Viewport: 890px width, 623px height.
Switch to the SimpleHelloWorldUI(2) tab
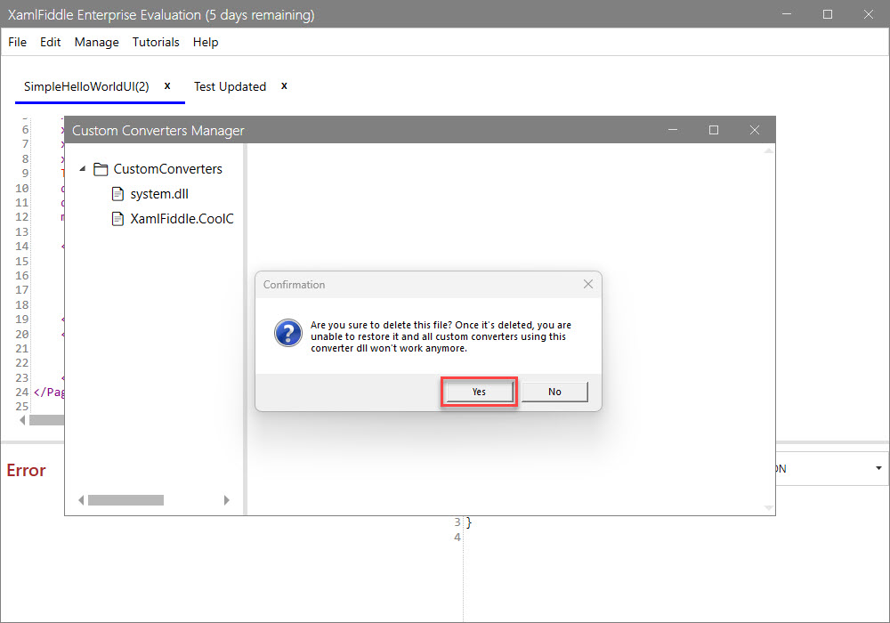tap(86, 86)
